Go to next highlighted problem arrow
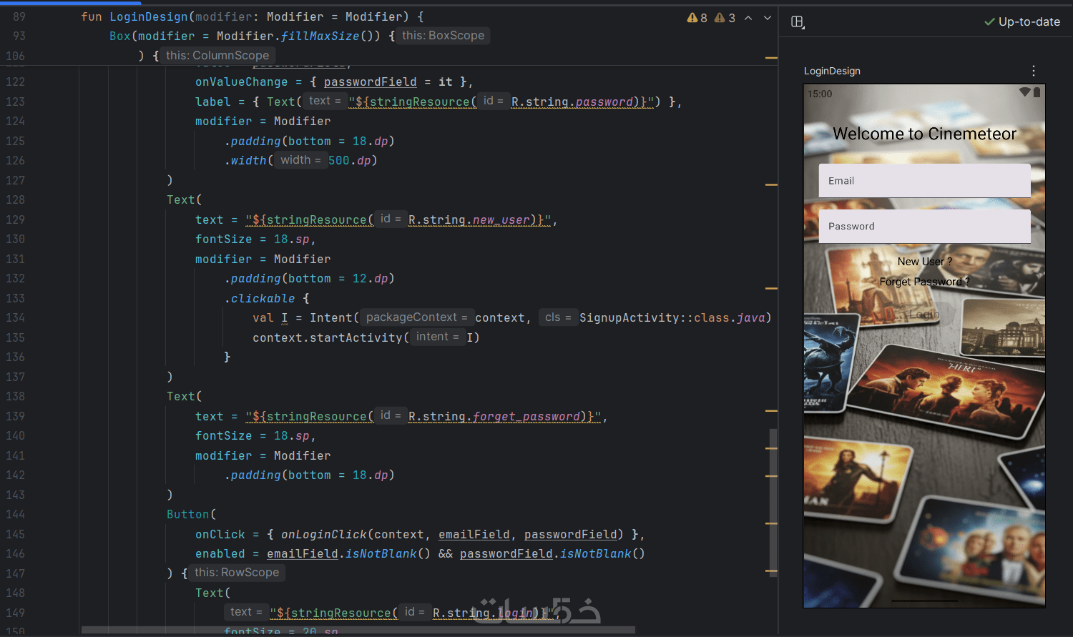 pyautogui.click(x=768, y=18)
